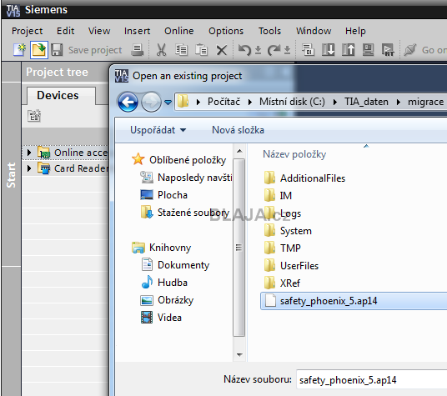Click the Print icon in toolbar

click(x=138, y=50)
